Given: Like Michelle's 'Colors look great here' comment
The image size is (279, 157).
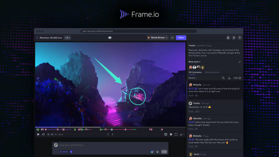Looking at the screenshot, I should pyautogui.click(x=197, y=129).
